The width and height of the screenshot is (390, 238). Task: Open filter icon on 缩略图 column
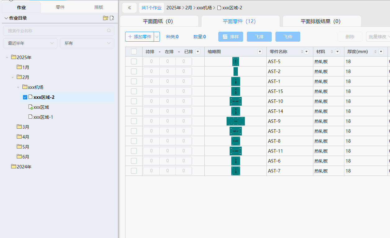260,52
